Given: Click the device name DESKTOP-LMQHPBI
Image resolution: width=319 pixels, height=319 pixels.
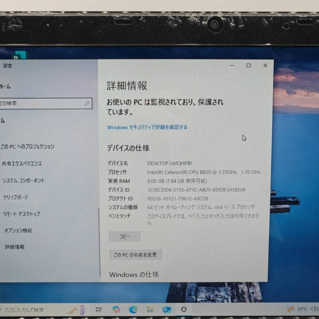Looking at the screenshot, I should [x=169, y=163].
